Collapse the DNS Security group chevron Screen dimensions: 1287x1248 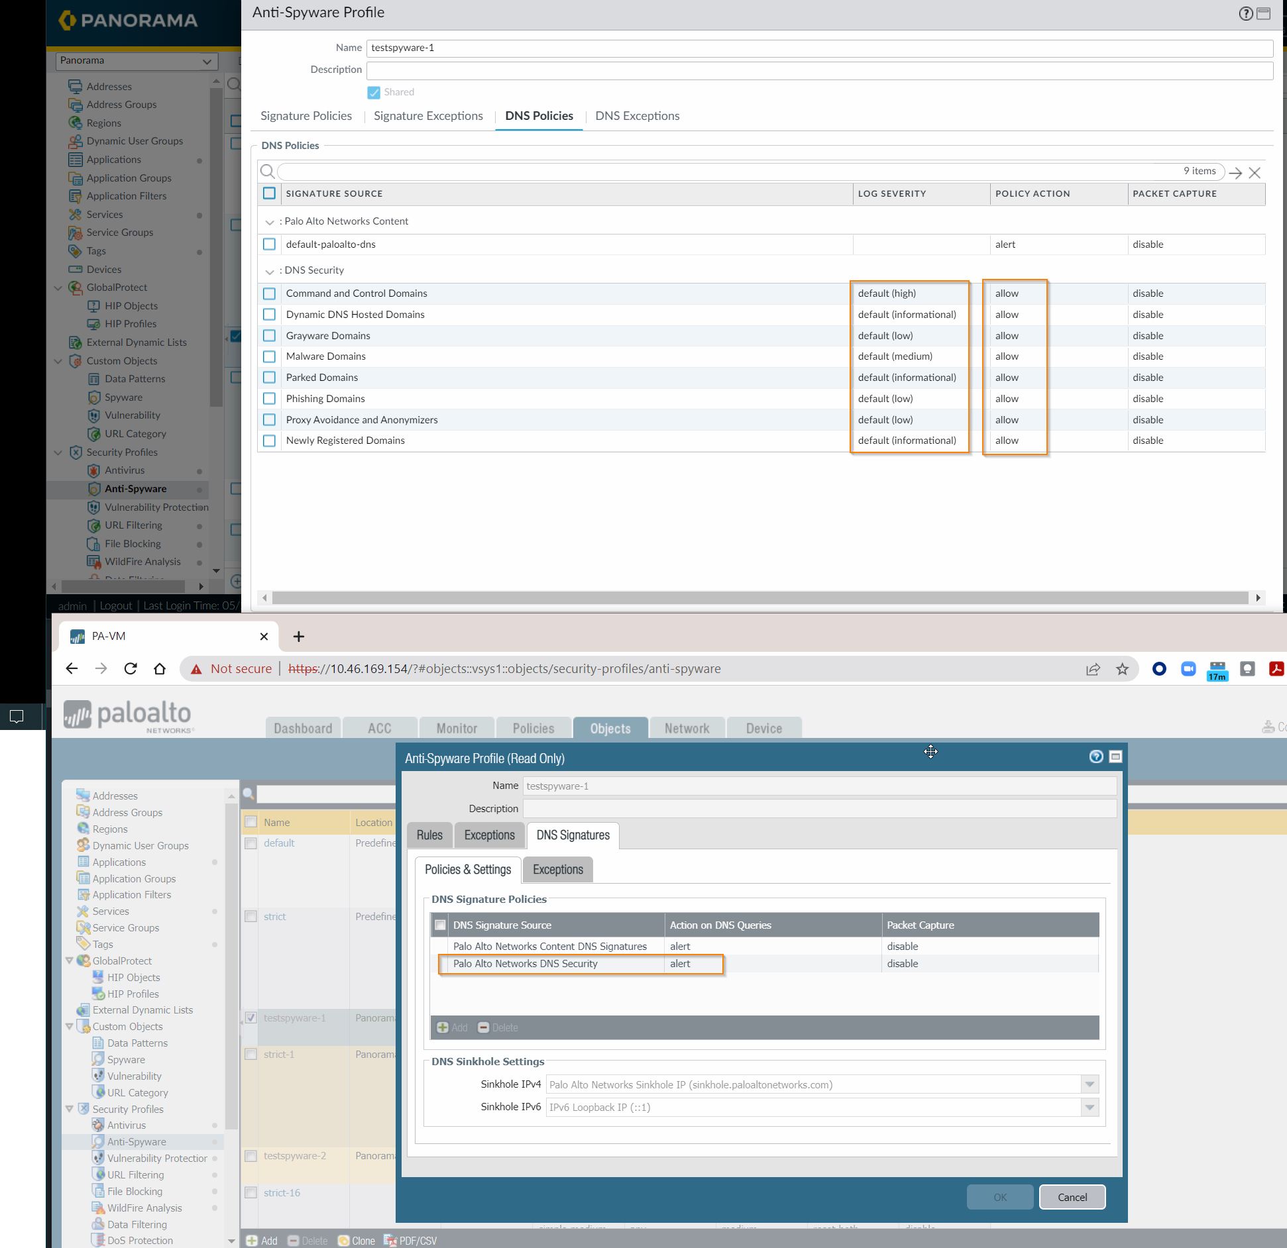tap(269, 272)
